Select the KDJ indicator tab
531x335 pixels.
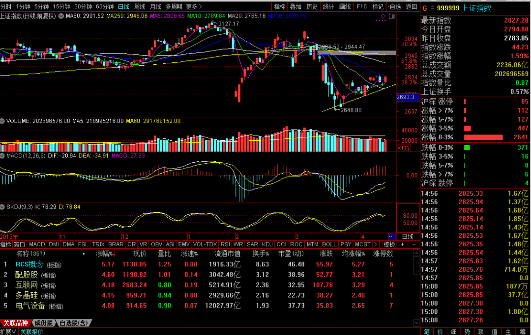267,244
